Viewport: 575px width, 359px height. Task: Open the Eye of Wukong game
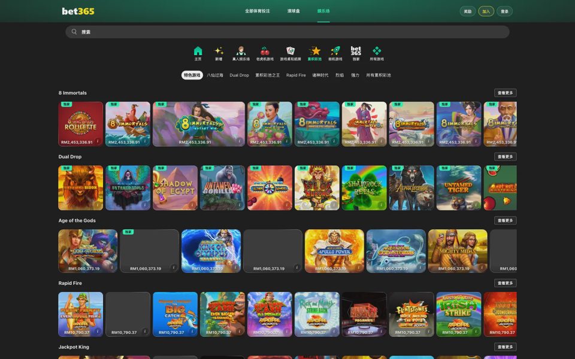point(317,187)
